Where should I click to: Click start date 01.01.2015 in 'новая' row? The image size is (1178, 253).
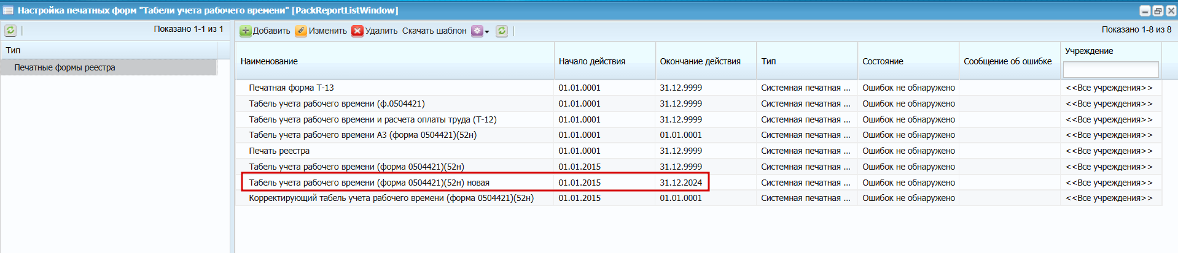coord(579,183)
